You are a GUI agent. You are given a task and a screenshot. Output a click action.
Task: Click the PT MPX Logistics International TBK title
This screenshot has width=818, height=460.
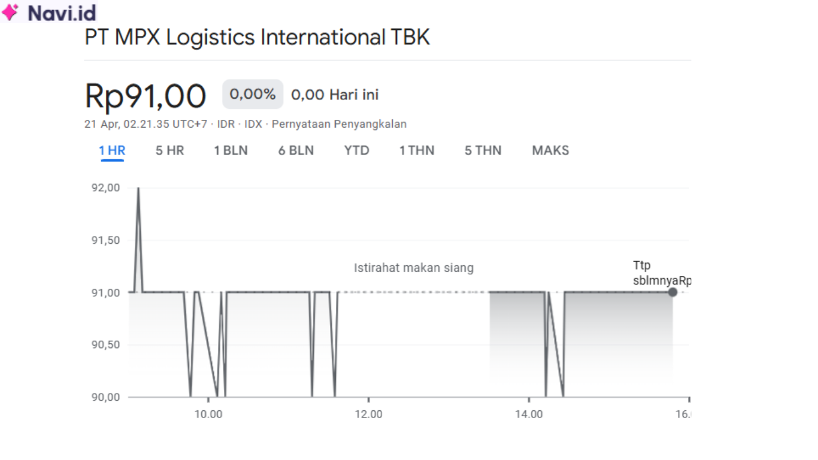(257, 38)
